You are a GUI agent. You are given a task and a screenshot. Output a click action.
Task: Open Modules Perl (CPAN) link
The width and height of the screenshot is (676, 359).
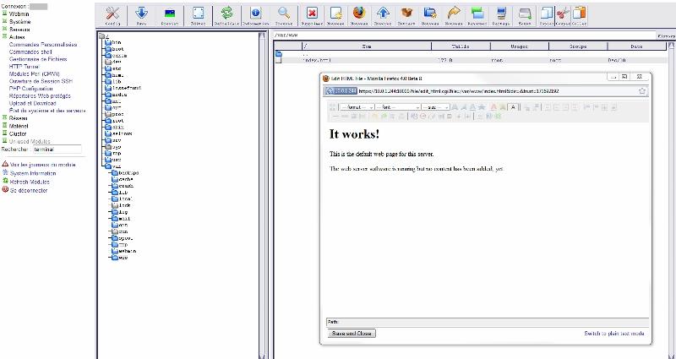coord(35,73)
